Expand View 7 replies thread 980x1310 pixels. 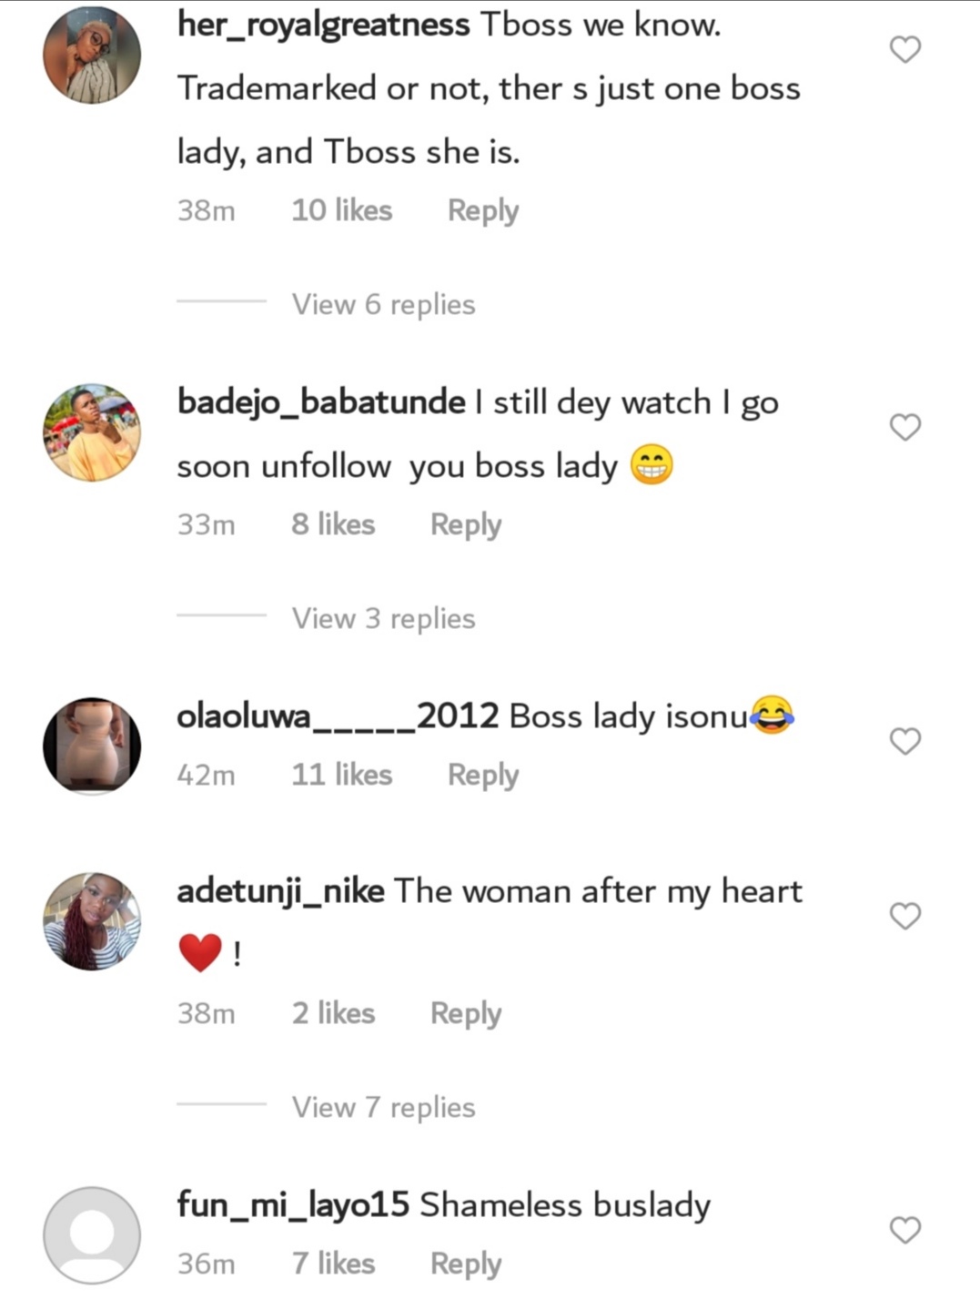(x=383, y=1107)
